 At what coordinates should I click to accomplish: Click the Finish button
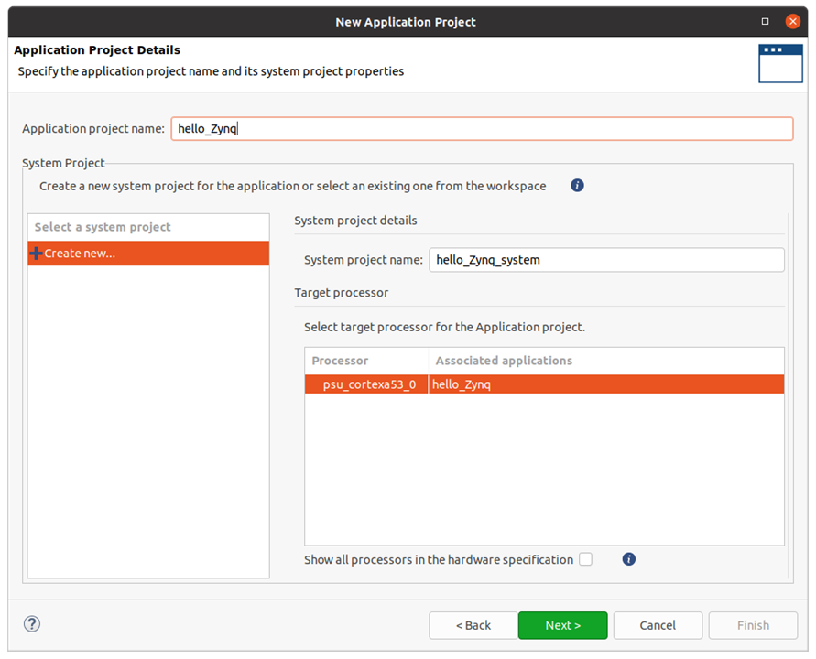[753, 625]
